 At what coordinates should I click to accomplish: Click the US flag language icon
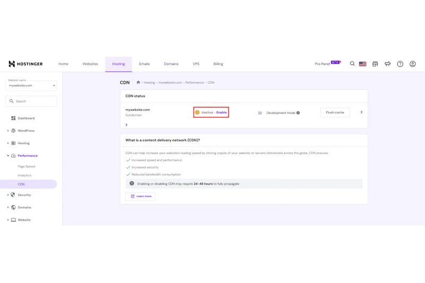pyautogui.click(x=362, y=64)
